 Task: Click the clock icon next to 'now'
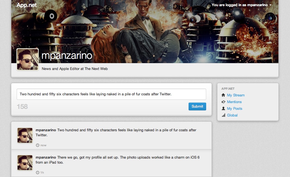click(38, 145)
